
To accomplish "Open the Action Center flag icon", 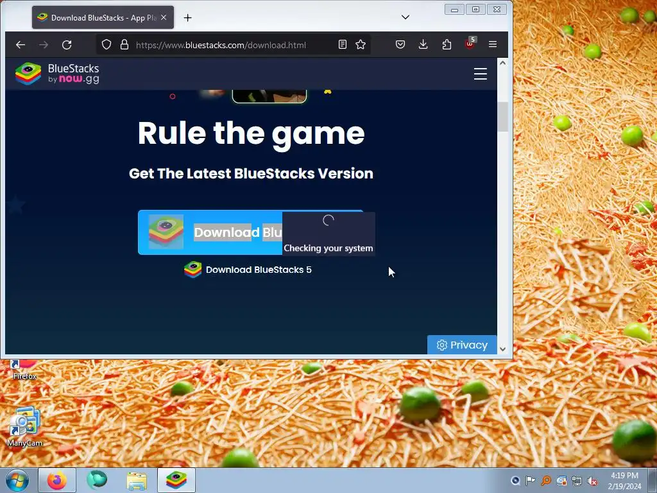I will click(x=531, y=481).
